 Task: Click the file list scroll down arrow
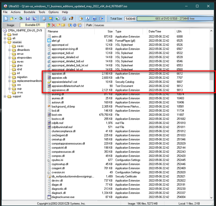point(211,198)
